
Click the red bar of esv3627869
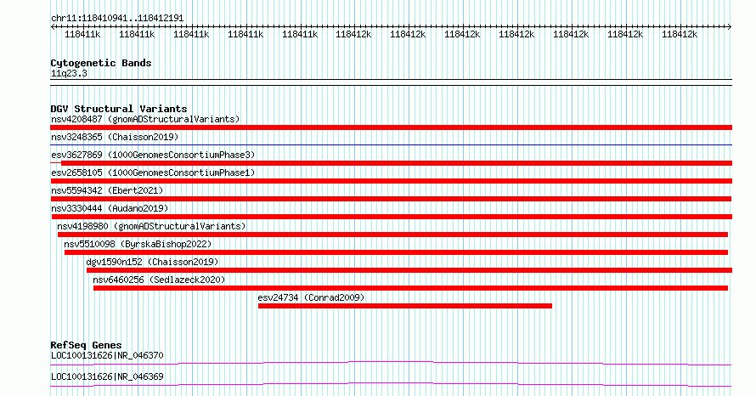(397, 163)
